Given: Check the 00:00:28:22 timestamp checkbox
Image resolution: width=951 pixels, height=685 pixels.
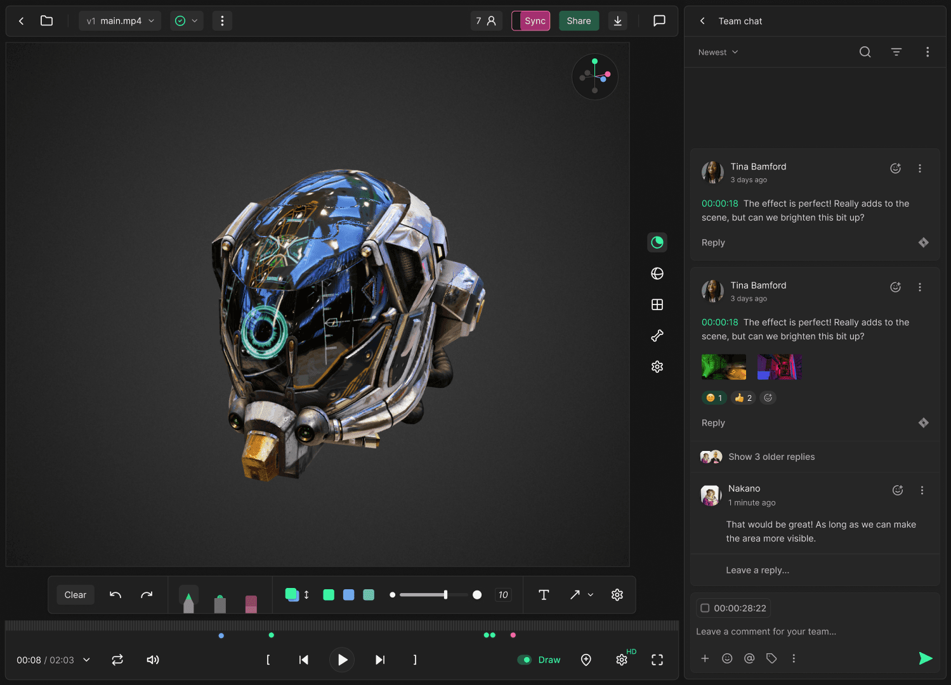Looking at the screenshot, I should coord(705,608).
